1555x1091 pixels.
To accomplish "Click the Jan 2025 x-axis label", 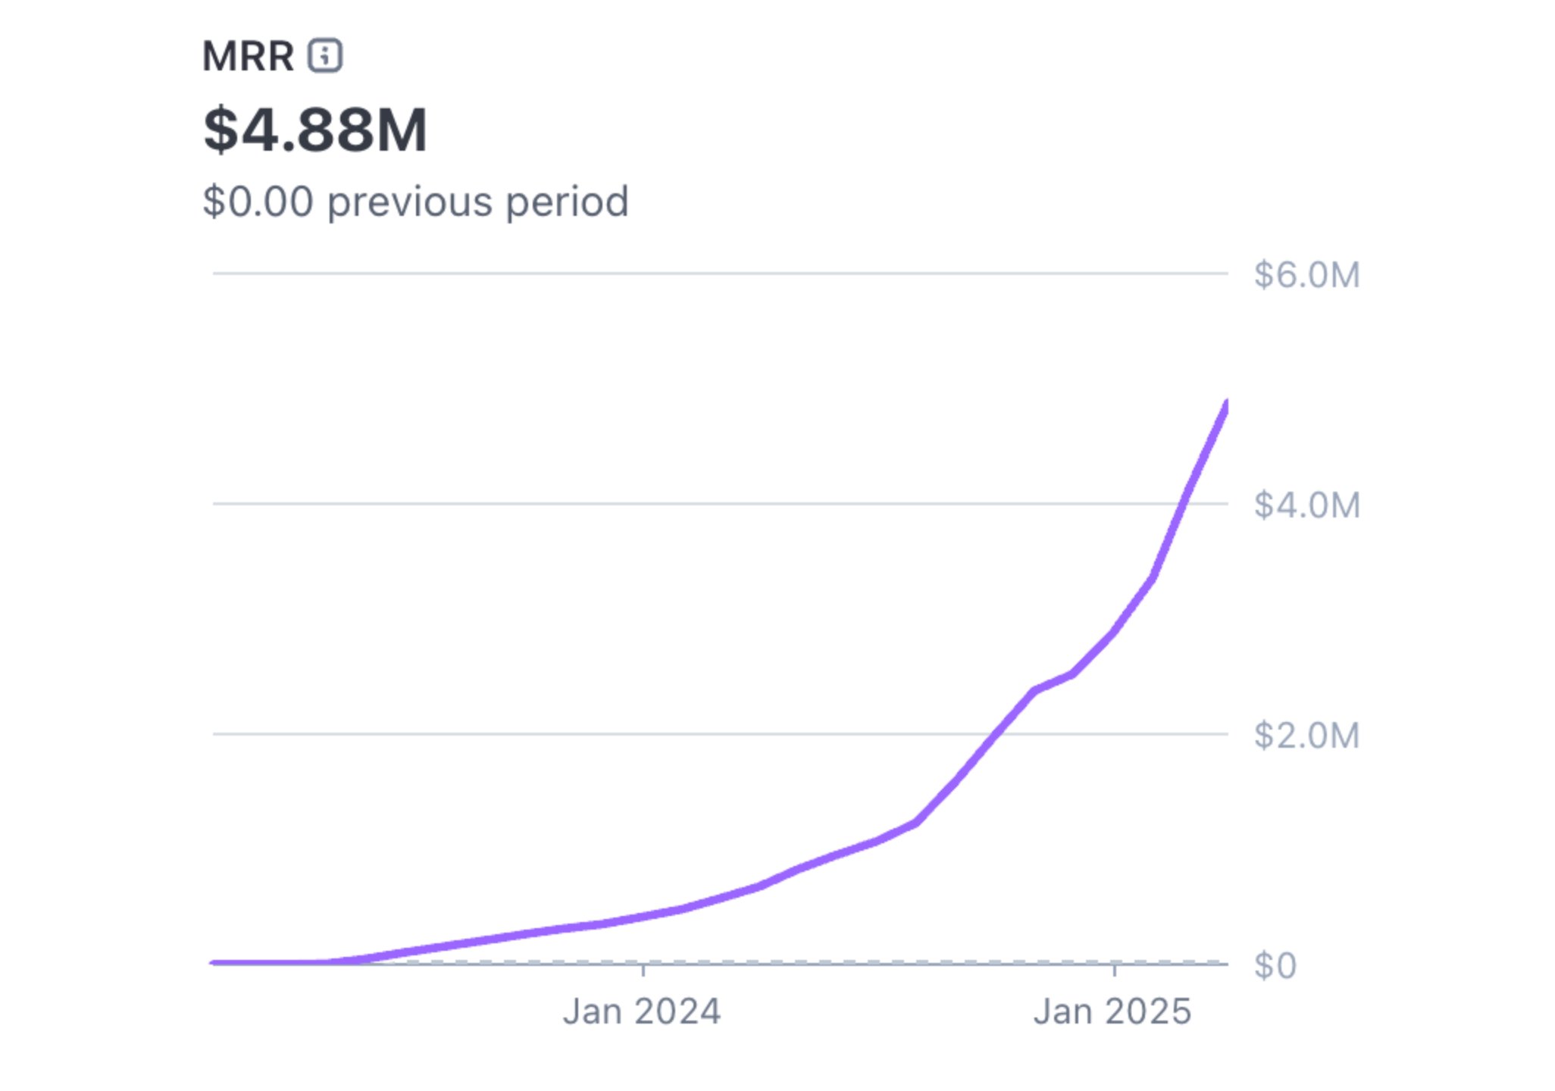I will point(1112,1011).
